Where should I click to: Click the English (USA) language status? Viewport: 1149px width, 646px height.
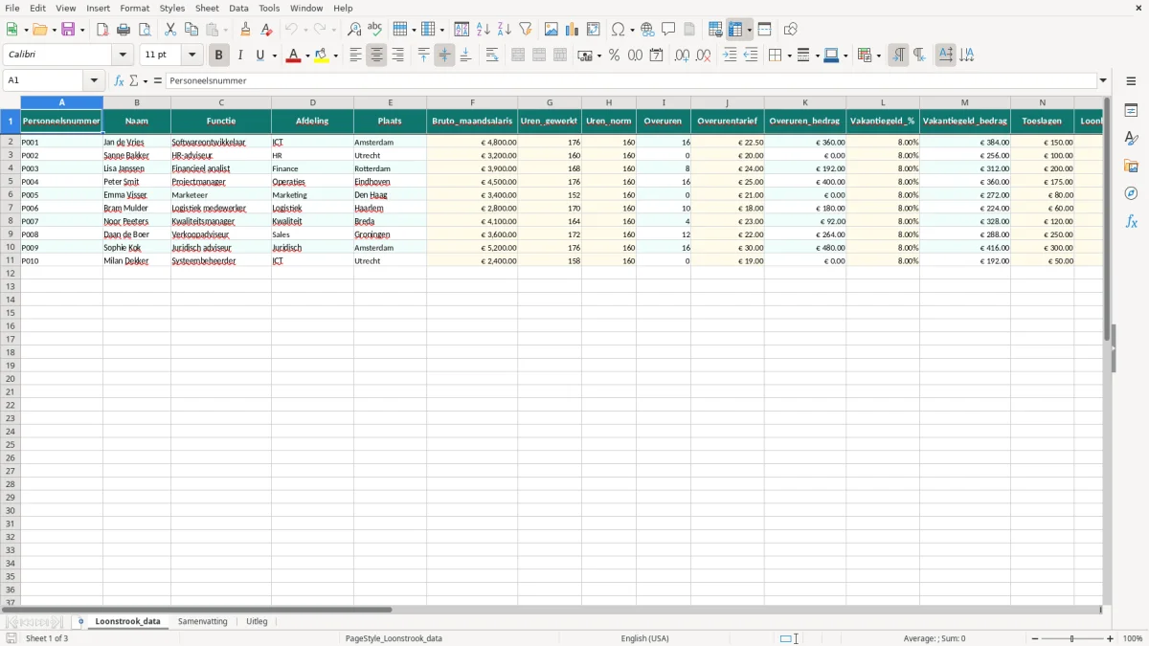(x=645, y=638)
